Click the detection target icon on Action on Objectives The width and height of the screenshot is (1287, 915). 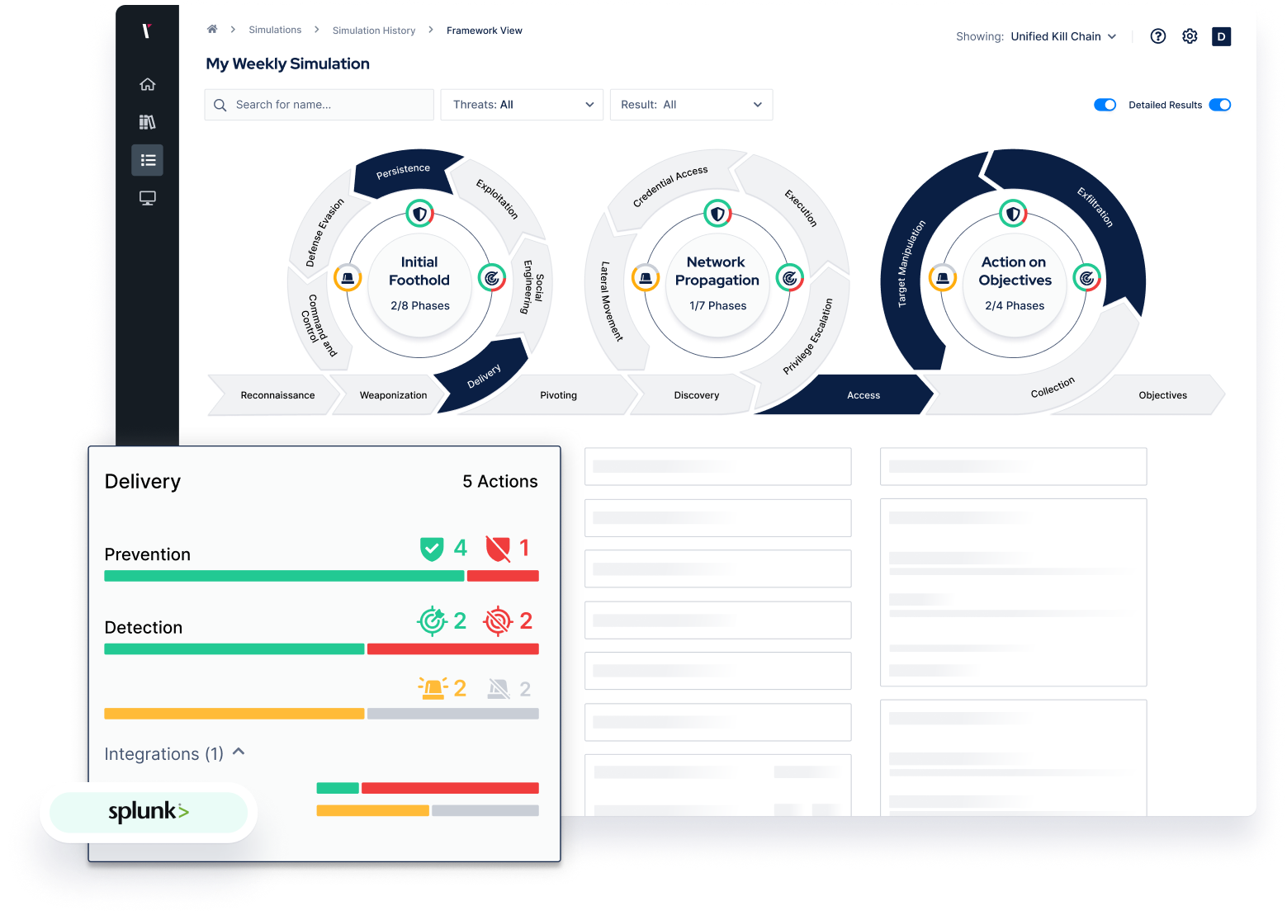(1086, 278)
